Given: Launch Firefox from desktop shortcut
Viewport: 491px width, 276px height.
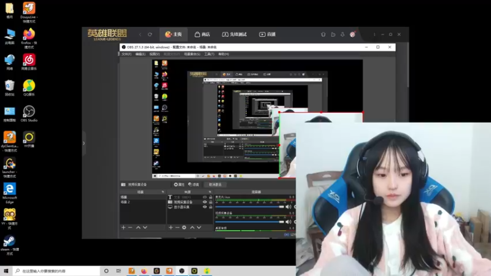Looking at the screenshot, I should click(x=29, y=38).
